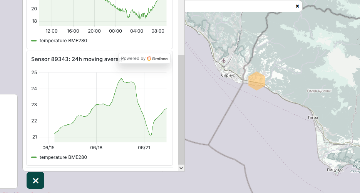This screenshot has height=193, width=360.
Task: Click the 16:00 time label on top chart
Action: click(73, 31)
